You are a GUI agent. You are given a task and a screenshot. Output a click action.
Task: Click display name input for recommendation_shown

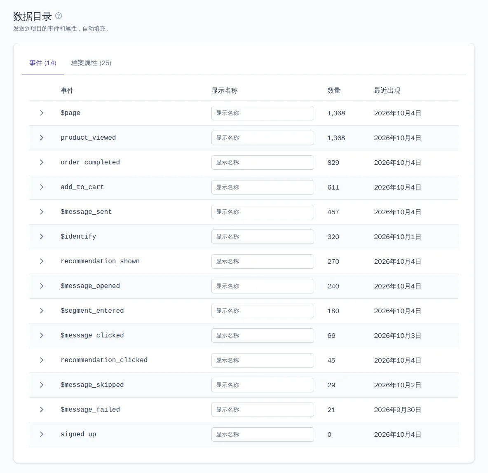point(263,261)
